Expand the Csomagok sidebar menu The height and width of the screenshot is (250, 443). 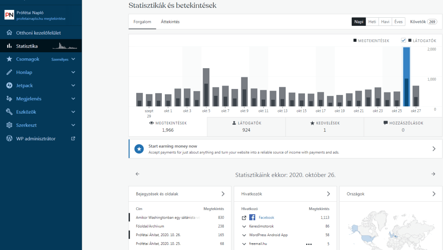73,59
